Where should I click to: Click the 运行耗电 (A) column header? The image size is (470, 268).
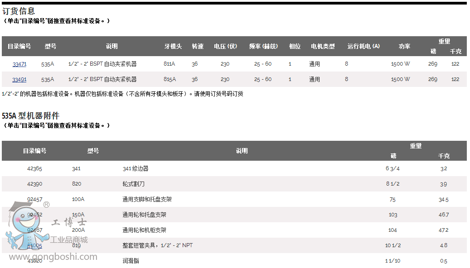363,46
